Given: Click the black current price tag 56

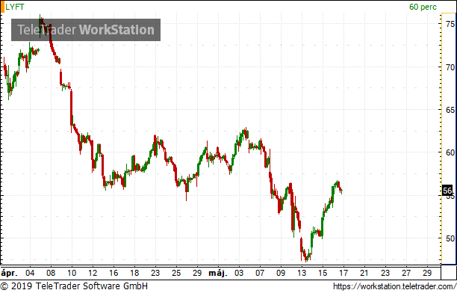Looking at the screenshot, I should (447, 191).
